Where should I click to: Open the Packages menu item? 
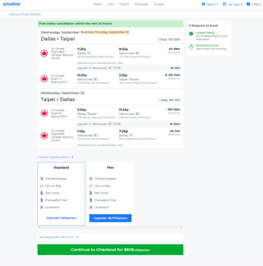tap(141, 4)
